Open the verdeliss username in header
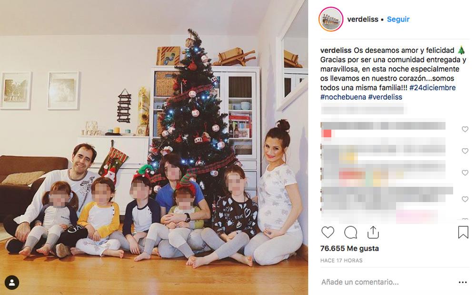476x295 pixels. [363, 19]
